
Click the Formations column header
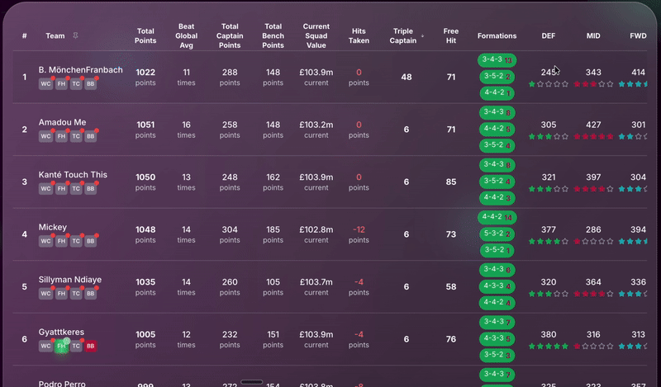point(497,36)
